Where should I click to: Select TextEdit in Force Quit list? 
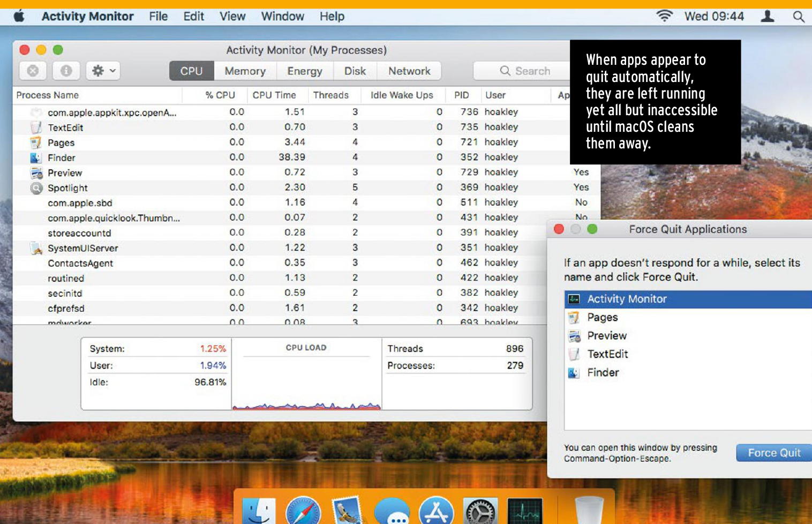coord(688,354)
